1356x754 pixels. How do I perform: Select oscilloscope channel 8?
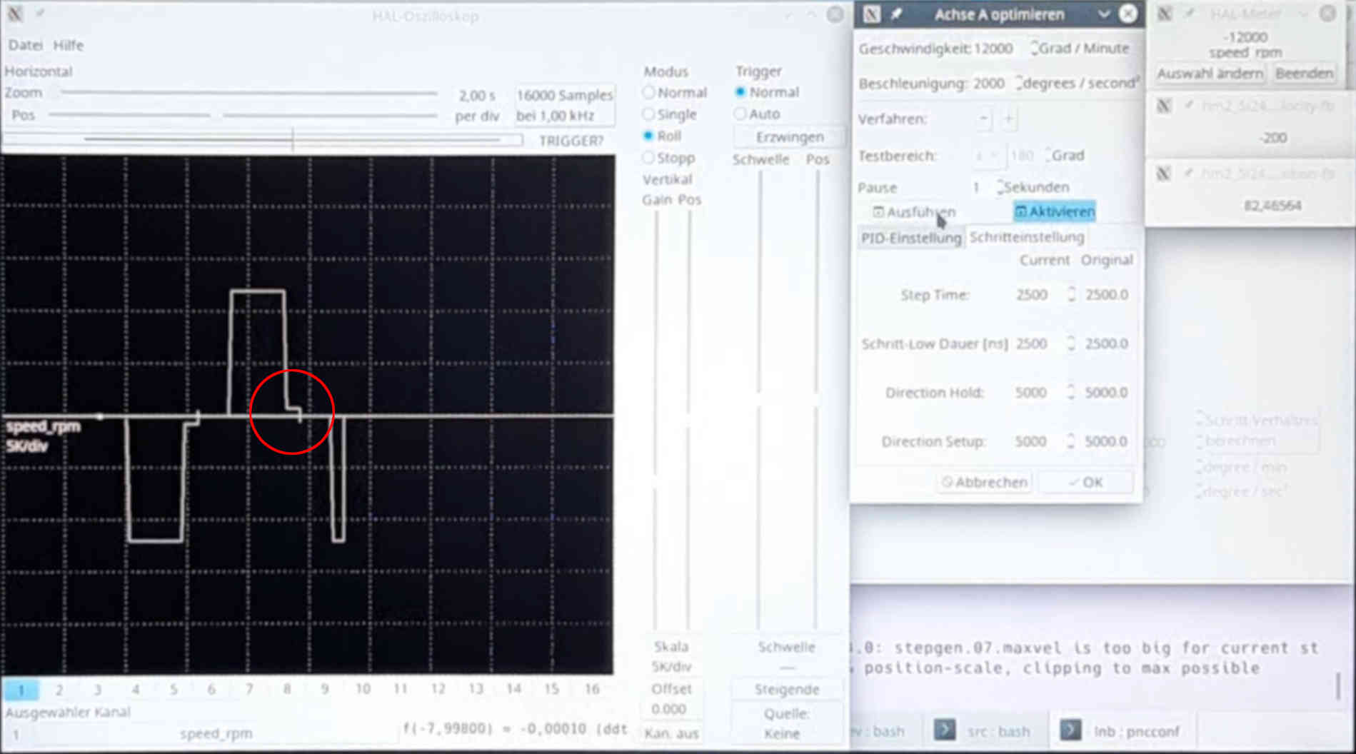click(x=287, y=689)
